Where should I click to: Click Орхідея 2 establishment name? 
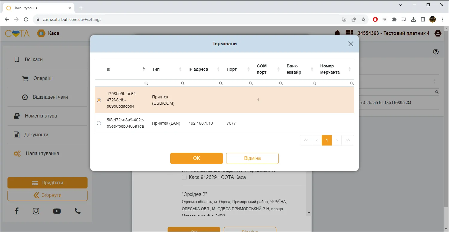coord(194,194)
